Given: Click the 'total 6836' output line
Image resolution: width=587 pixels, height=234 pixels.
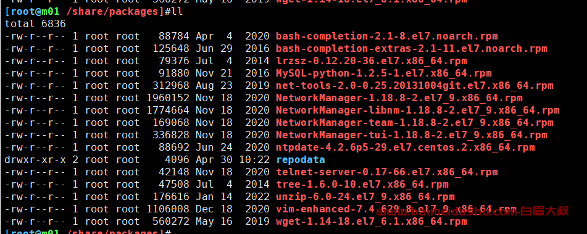Looking at the screenshot, I should (x=35, y=24).
